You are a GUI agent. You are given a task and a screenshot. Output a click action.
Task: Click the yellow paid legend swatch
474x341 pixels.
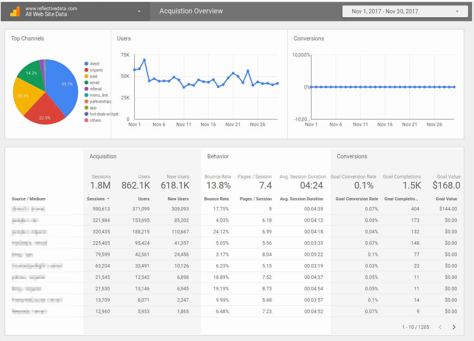(86, 76)
